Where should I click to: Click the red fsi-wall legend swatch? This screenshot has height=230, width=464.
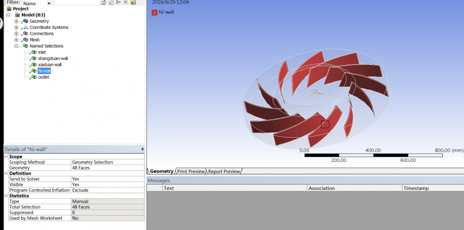pos(155,12)
